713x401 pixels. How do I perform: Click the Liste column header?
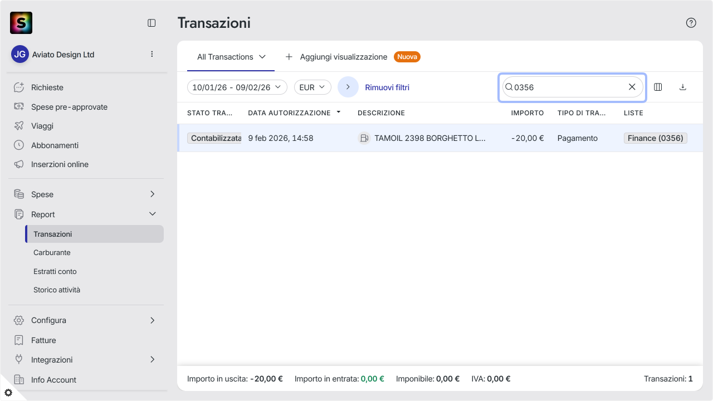point(633,113)
